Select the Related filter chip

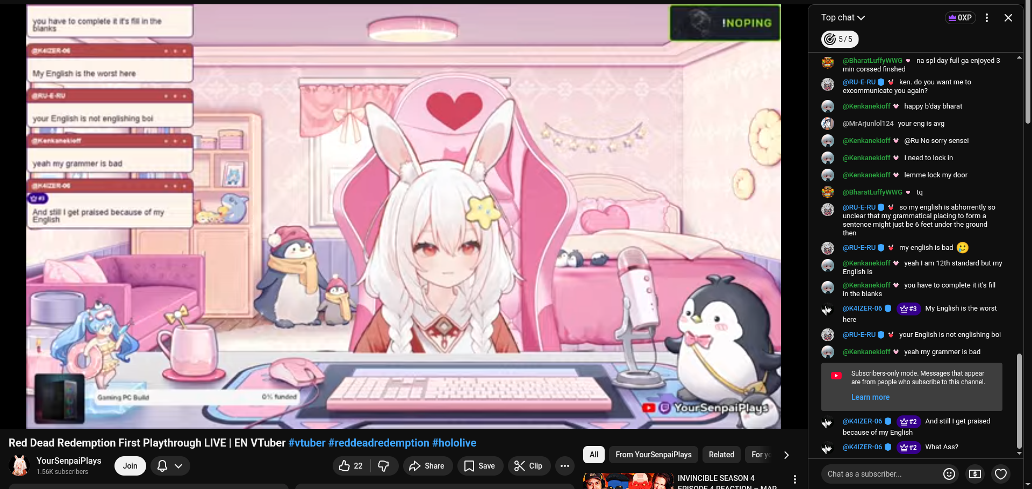[721, 455]
